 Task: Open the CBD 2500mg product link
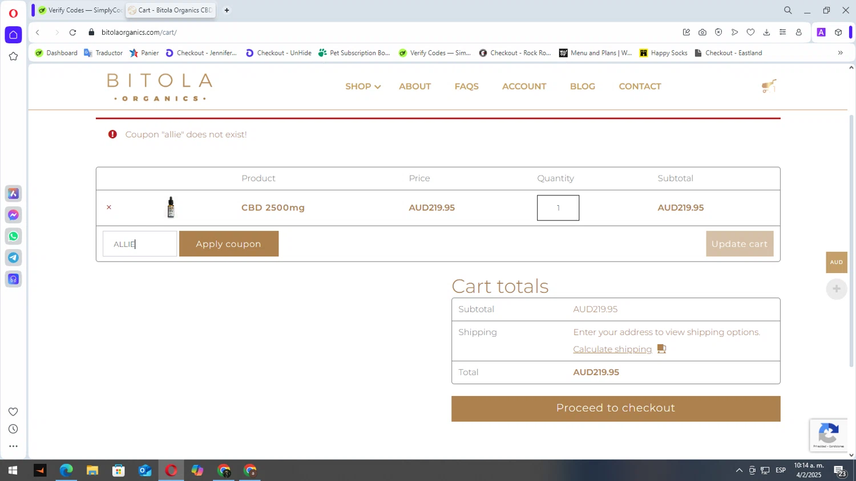click(273, 207)
